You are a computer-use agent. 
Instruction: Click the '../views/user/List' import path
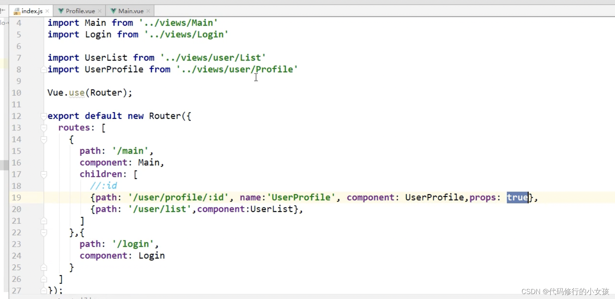213,58
